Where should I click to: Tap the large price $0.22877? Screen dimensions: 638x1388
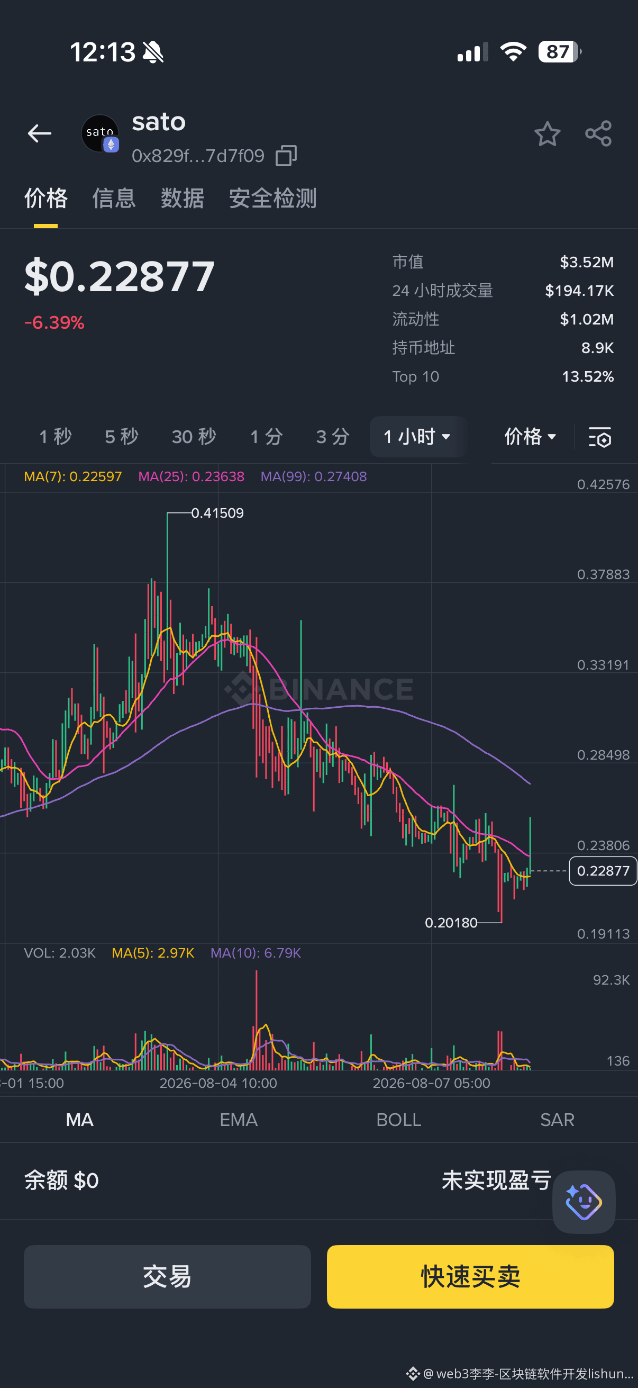coord(120,276)
